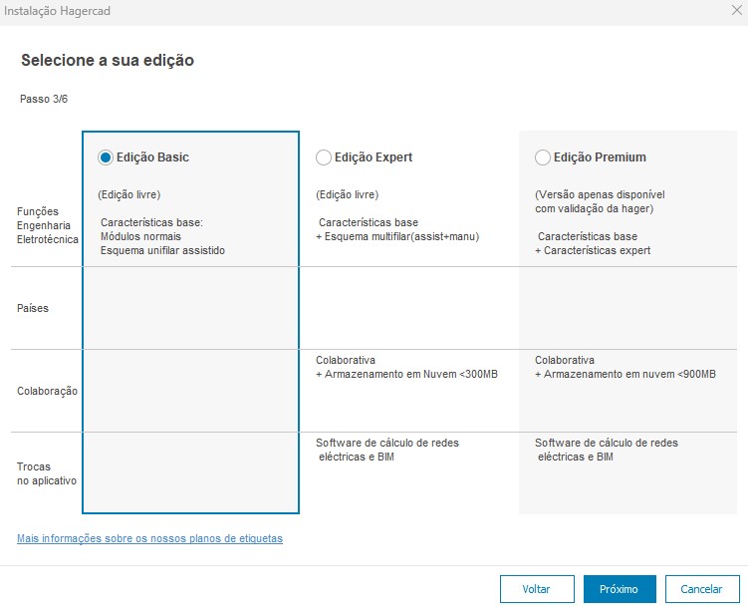Cancel the installation with Cancelar
The width and height of the screenshot is (748, 613).
tap(701, 589)
